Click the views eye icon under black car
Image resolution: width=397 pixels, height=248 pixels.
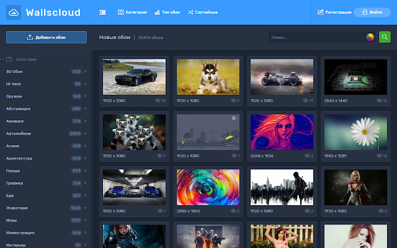pyautogui.click(x=158, y=100)
